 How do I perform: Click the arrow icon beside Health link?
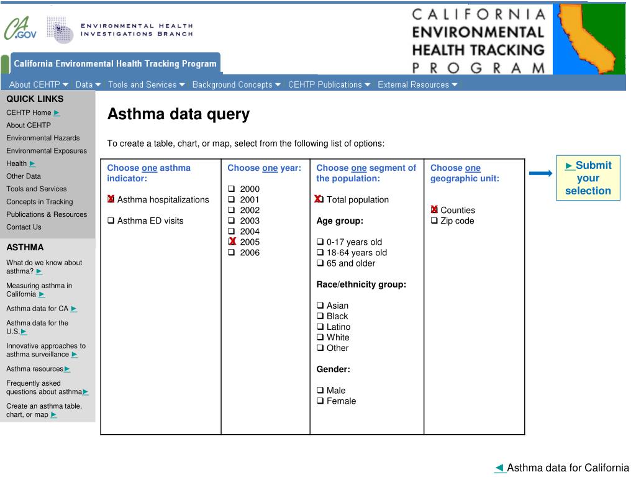(32, 164)
